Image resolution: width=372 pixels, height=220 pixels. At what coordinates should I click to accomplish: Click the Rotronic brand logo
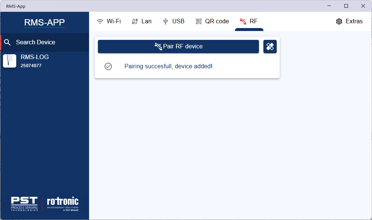point(63,204)
